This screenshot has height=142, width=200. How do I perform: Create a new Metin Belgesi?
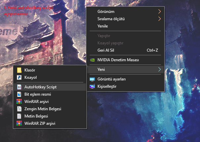tap(50, 116)
